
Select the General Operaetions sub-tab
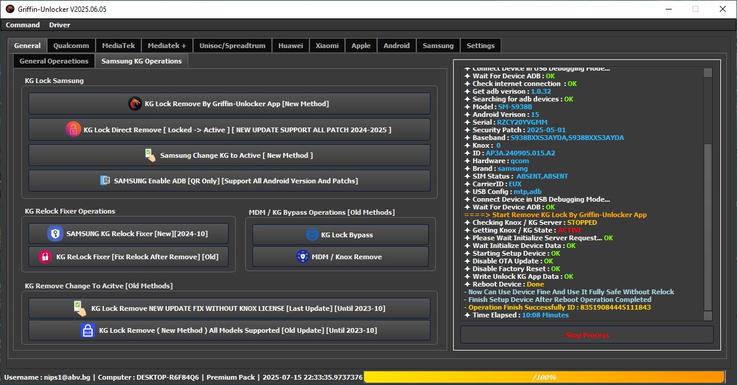pyautogui.click(x=54, y=61)
